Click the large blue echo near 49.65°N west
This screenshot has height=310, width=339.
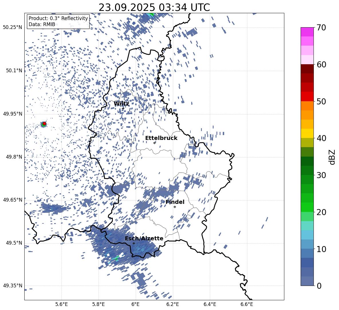(54, 208)
